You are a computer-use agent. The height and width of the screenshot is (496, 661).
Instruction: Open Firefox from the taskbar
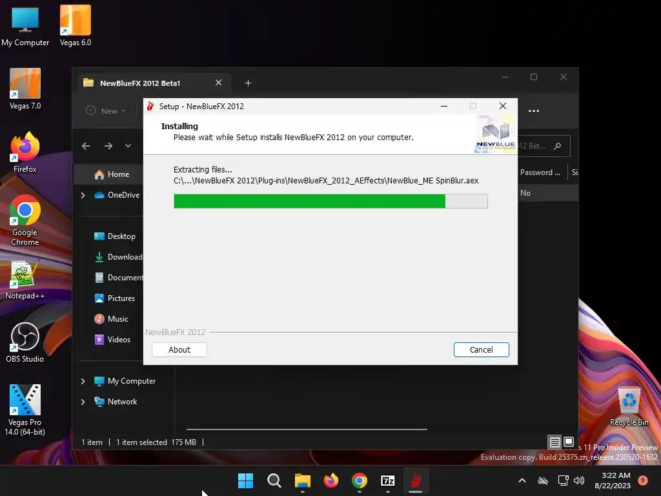(331, 480)
